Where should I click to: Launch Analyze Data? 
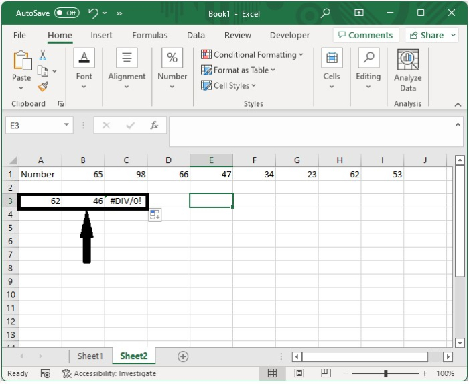pos(408,70)
